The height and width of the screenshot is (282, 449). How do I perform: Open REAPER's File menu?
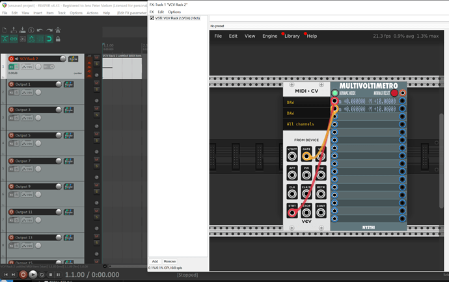[5, 13]
